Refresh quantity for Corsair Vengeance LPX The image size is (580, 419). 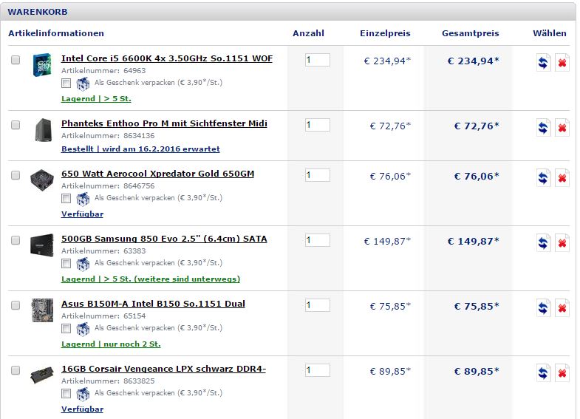click(543, 373)
